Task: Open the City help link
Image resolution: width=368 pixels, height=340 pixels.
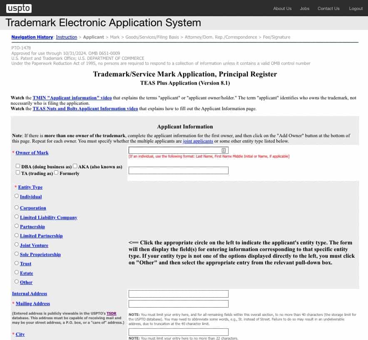Action: (x=20, y=334)
